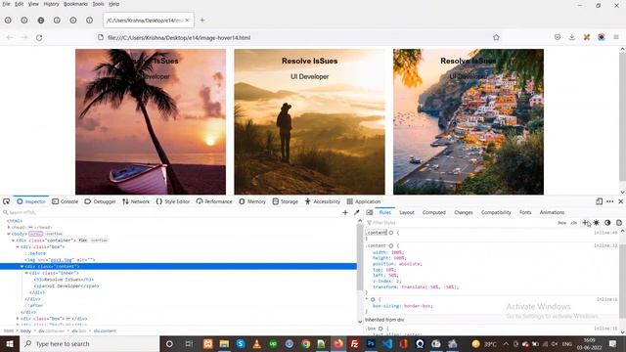Toggle the .cls classes panel
Screen dimensions: 626x352
(574, 223)
